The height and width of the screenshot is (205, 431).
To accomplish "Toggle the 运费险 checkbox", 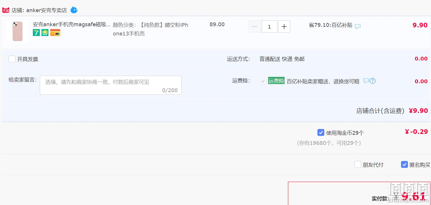I will 263,81.
